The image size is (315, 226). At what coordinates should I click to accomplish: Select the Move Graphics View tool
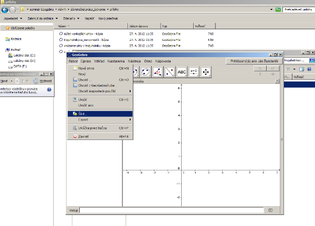coord(206,72)
